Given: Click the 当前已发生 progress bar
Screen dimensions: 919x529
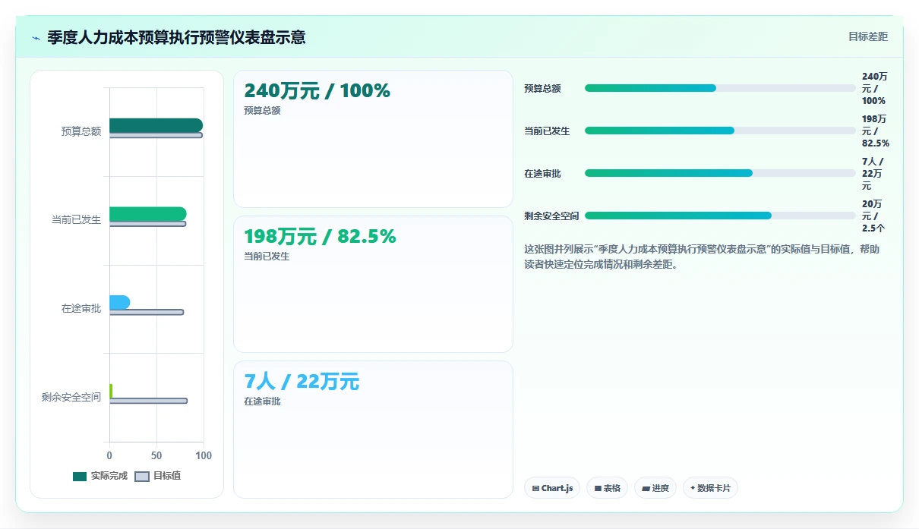Looking at the screenshot, I should click(x=720, y=131).
